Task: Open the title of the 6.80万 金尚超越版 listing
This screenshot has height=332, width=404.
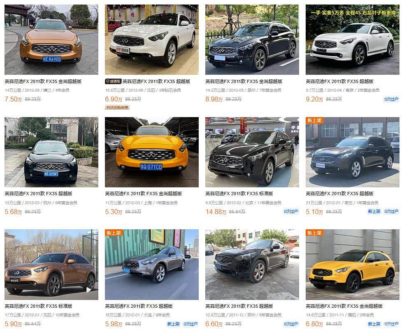Action: (344, 306)
